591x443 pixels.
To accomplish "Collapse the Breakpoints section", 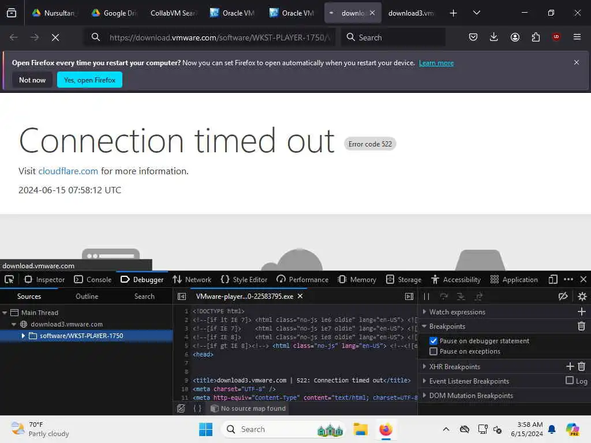I will [x=424, y=326].
